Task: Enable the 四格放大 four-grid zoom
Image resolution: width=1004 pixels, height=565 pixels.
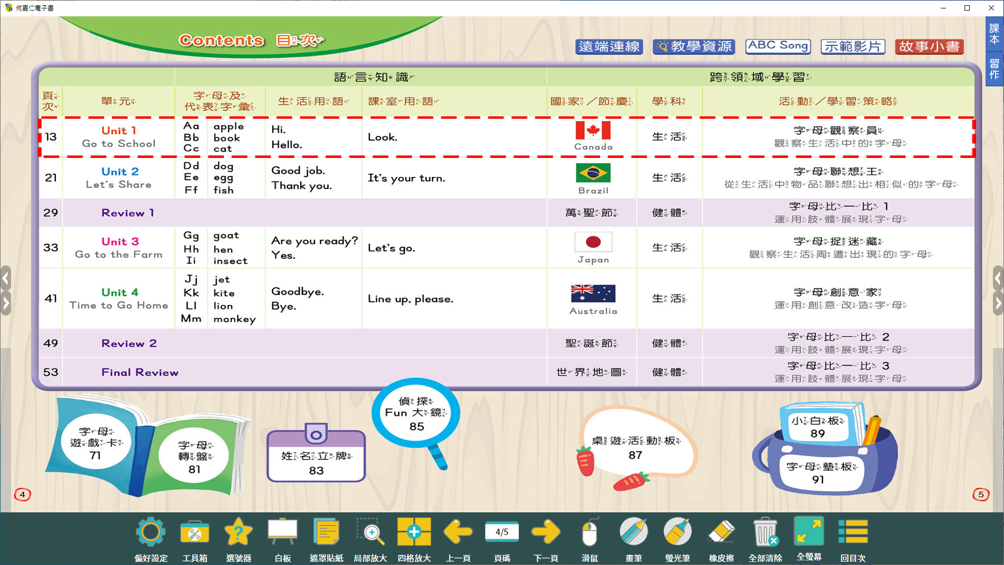Action: (414, 533)
